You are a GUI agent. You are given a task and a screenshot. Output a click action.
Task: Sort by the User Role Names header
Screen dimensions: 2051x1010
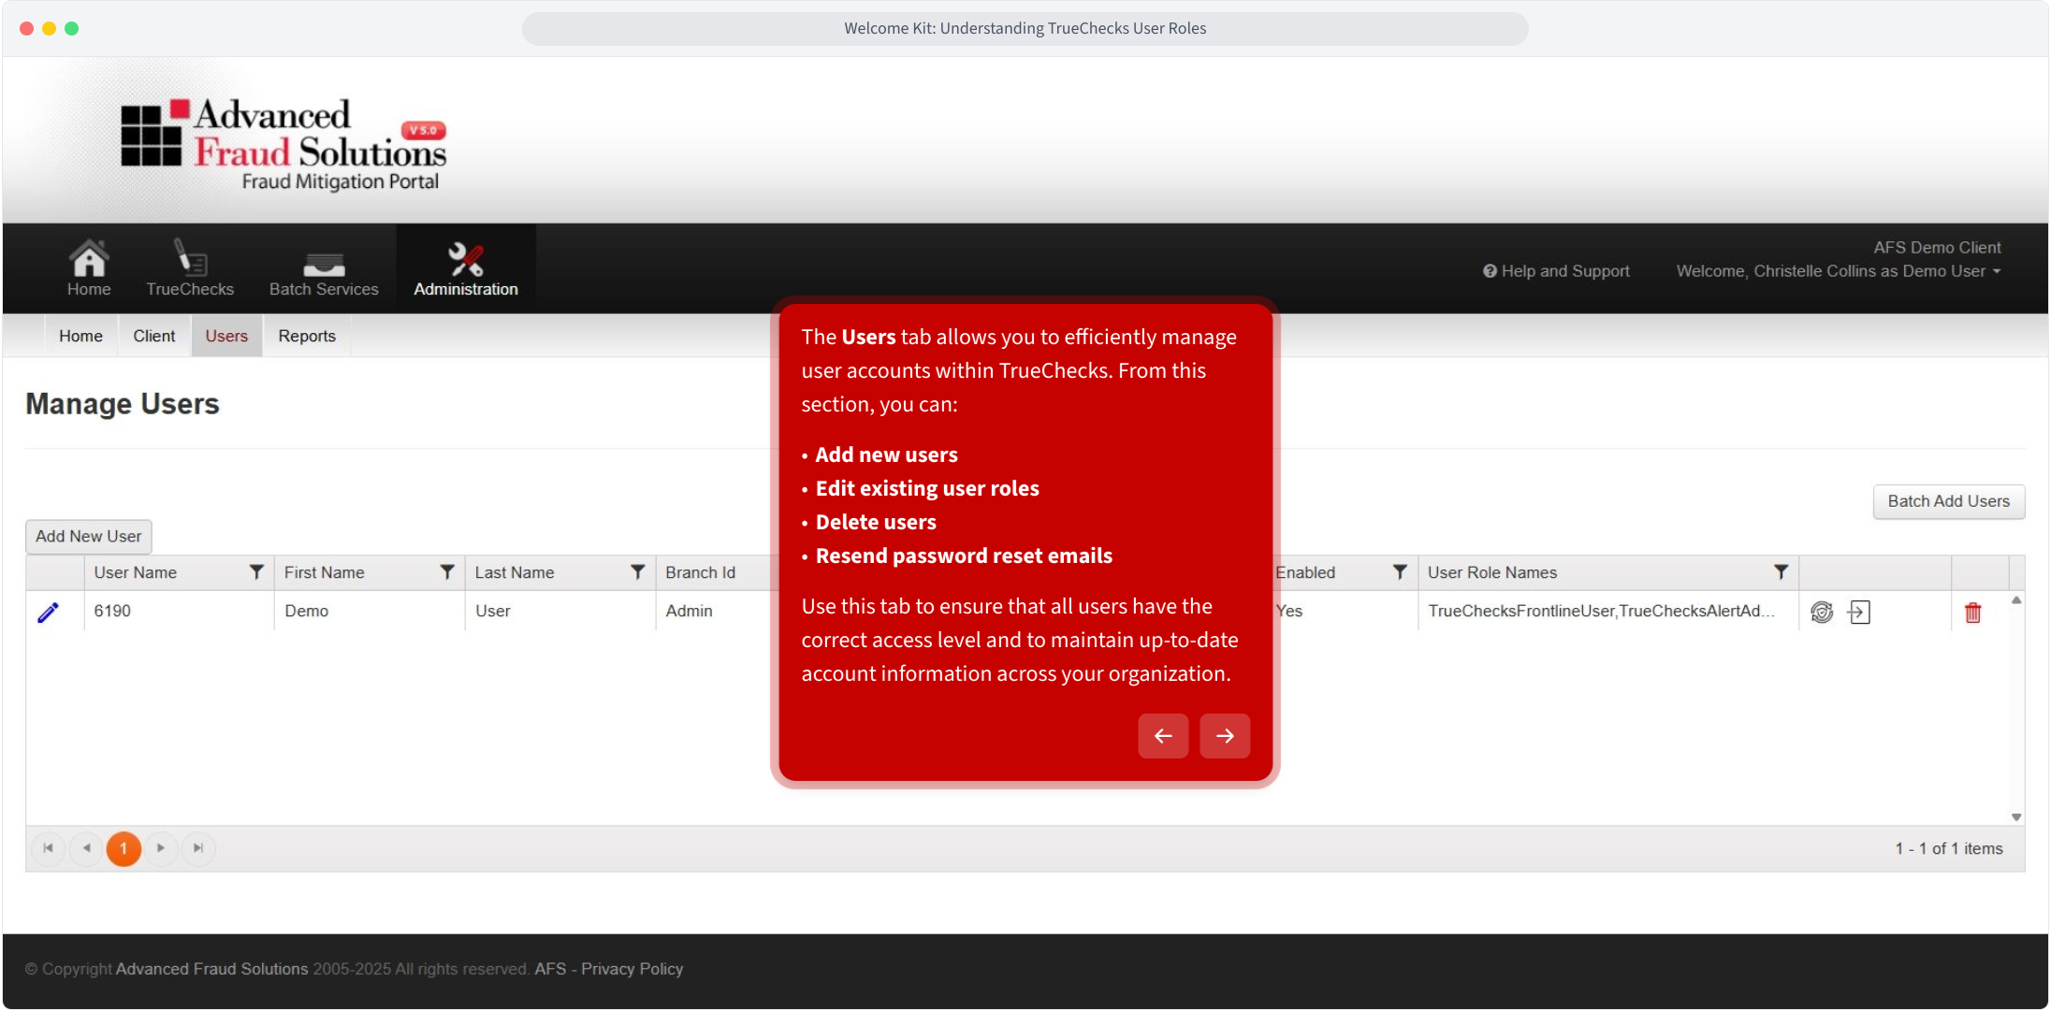click(x=1492, y=572)
